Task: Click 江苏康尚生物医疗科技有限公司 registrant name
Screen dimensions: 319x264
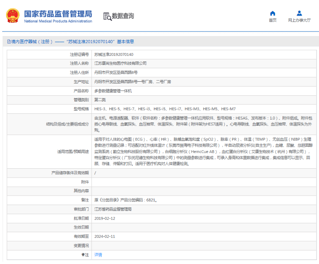Action: pyautogui.click(x=121, y=63)
